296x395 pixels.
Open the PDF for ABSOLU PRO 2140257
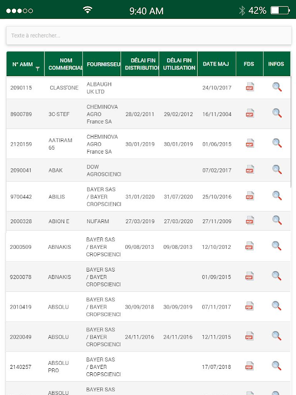pyautogui.click(x=249, y=366)
